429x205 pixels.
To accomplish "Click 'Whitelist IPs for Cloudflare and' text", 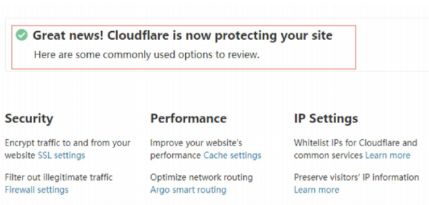I will point(355,143).
